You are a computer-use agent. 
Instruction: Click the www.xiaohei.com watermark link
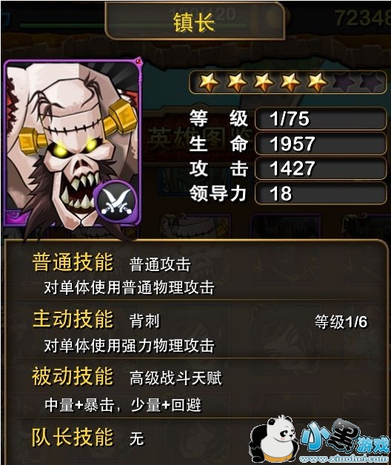point(344,459)
